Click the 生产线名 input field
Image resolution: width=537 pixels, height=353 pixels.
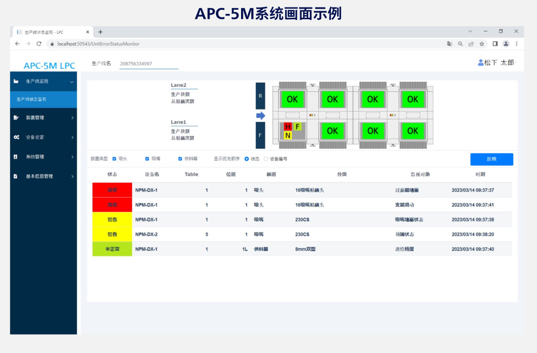[x=148, y=64]
